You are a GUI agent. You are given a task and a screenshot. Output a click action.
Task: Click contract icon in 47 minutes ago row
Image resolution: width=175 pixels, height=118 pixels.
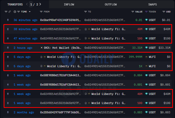tap(86, 38)
